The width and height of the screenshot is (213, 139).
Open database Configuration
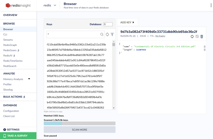(x=11, y=111)
